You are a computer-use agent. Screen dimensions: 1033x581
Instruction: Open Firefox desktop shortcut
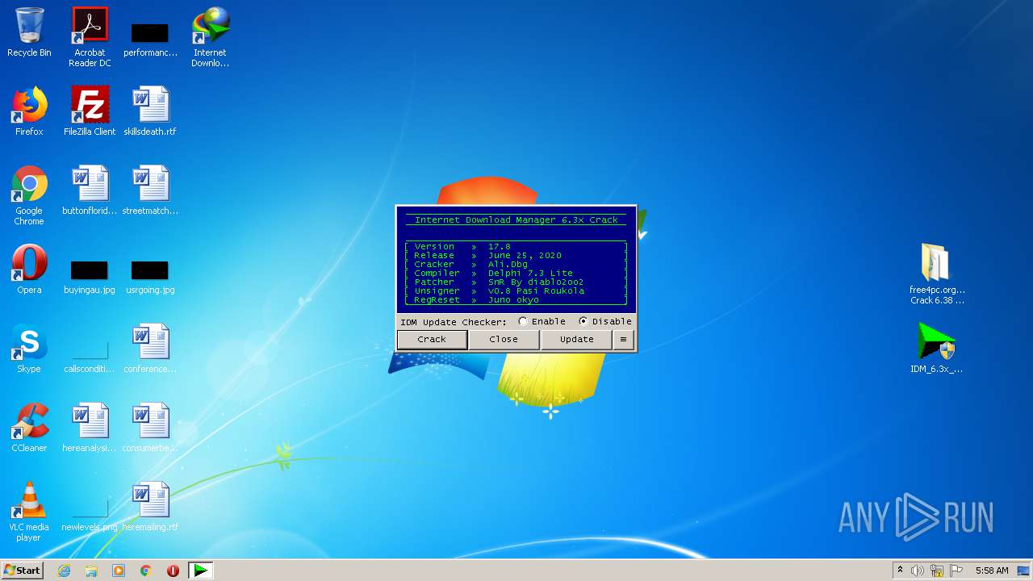[x=29, y=112]
